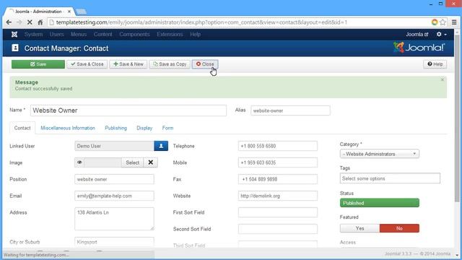This screenshot has width=462, height=260.
Task: Open the Users menu
Action: 56,35
